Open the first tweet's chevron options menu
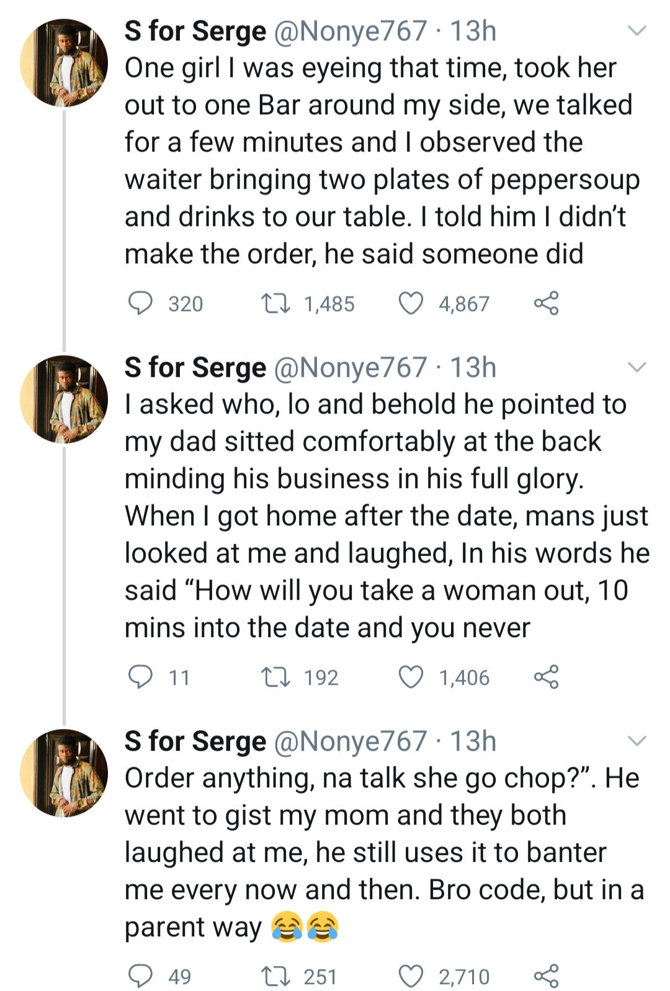The width and height of the screenshot is (670, 991). pyautogui.click(x=637, y=30)
